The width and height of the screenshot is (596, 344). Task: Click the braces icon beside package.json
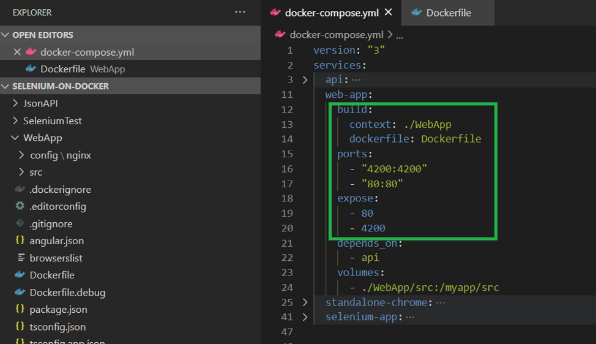[x=20, y=309]
